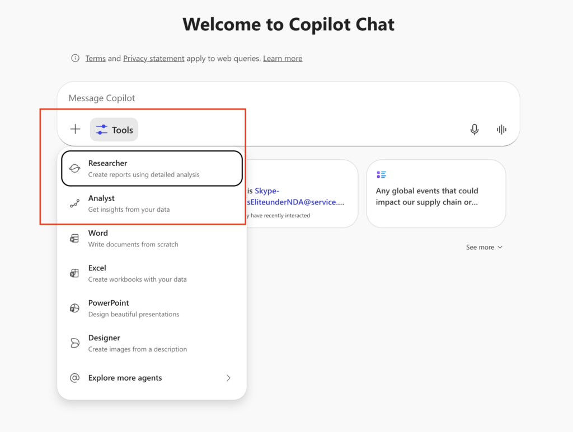Toggle the Tools menu button
The width and height of the screenshot is (573, 432).
114,130
